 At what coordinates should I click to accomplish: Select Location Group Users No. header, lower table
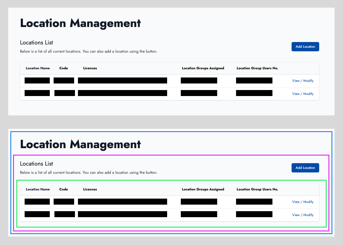(x=257, y=189)
